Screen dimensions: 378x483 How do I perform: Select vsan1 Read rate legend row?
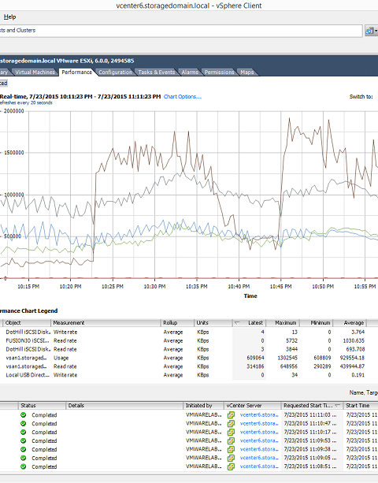click(185, 366)
